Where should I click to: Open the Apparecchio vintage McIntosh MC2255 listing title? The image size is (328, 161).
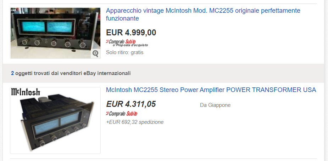point(203,15)
